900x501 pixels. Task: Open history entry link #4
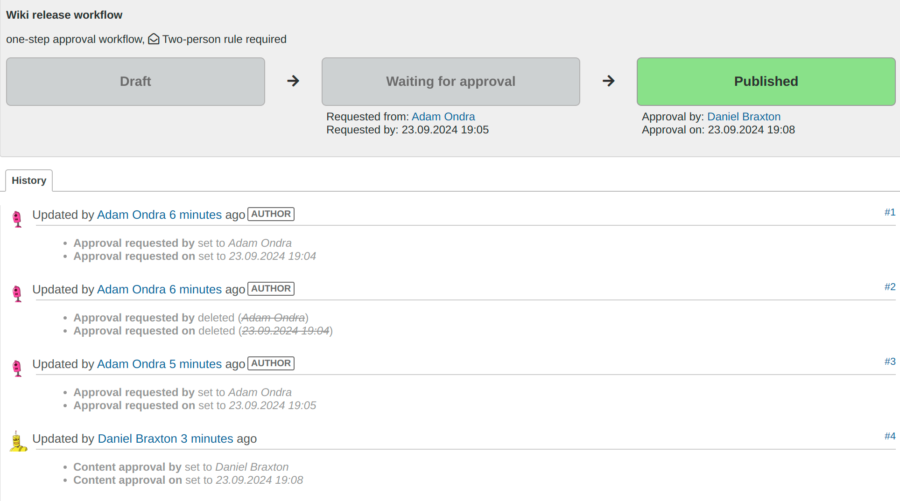point(890,436)
